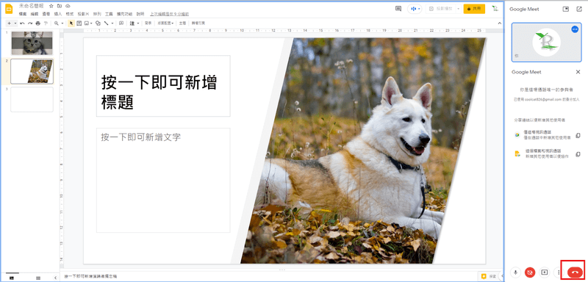The image size is (588, 282).
Task: Click the 主題 theme button
Action: coord(182,23)
